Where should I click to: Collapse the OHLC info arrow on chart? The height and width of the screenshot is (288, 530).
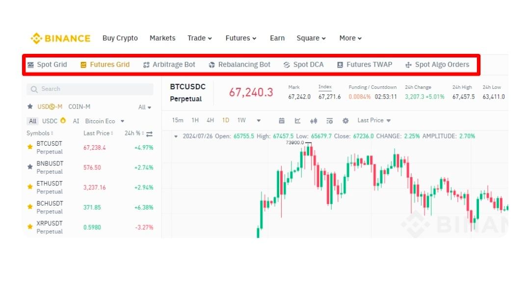[176, 136]
